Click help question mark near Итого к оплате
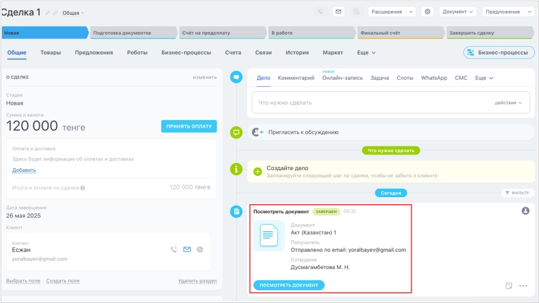The image size is (539, 303). (83, 188)
